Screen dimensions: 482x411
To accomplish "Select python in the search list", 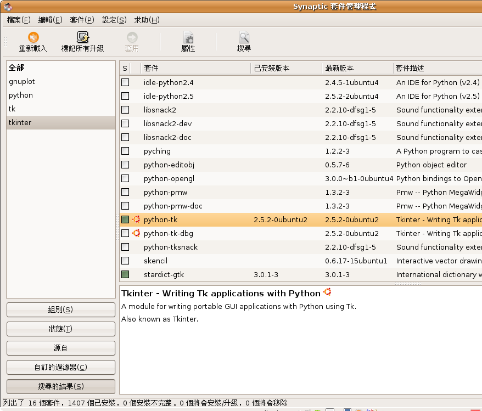I will (61, 95).
